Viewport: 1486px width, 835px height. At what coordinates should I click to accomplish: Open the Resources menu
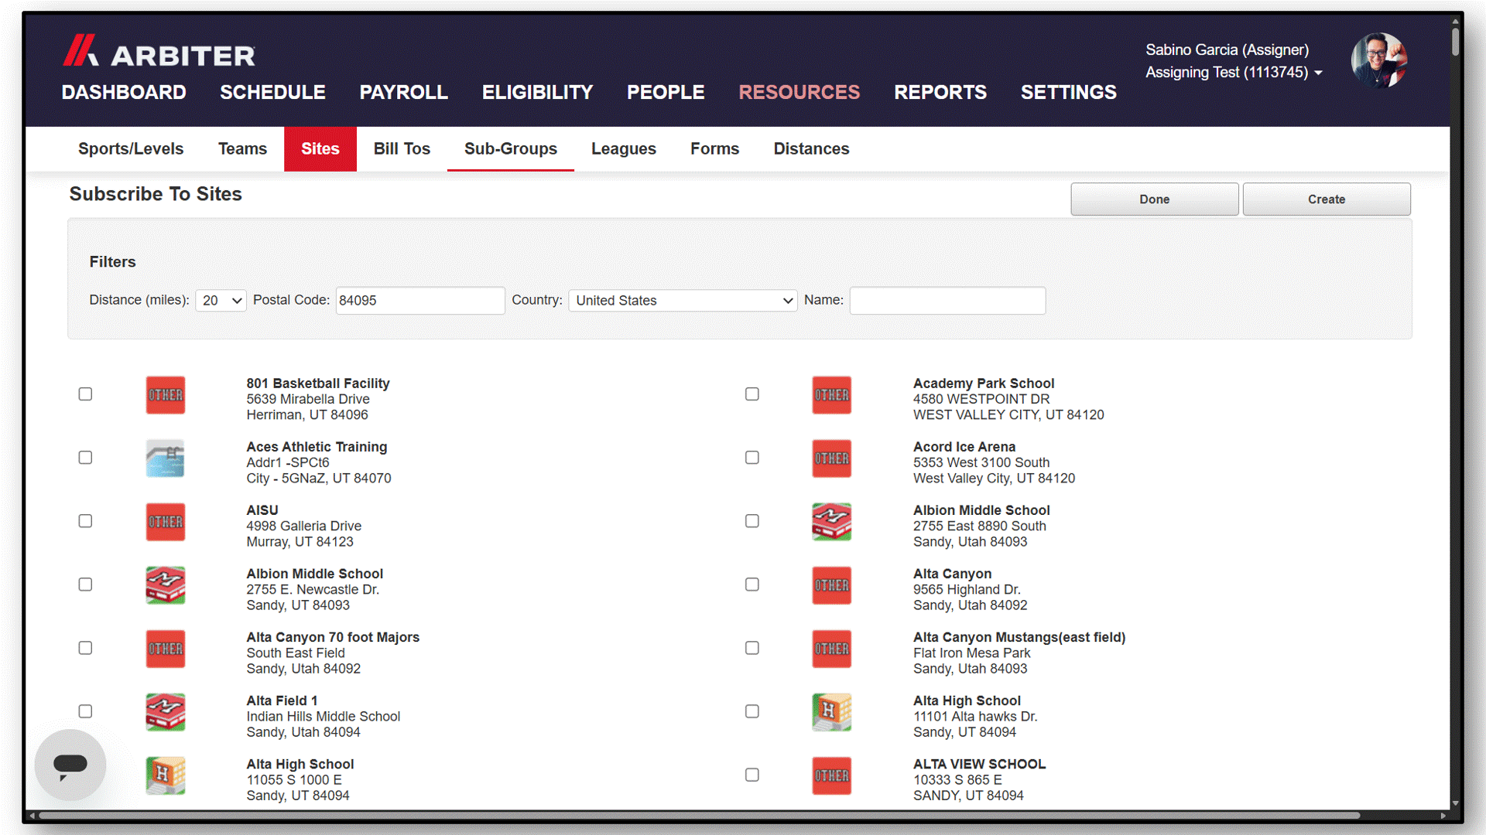coord(799,92)
